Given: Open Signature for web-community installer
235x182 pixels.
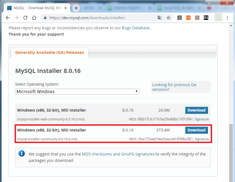Looking at the screenshot, I should tap(202, 119).
